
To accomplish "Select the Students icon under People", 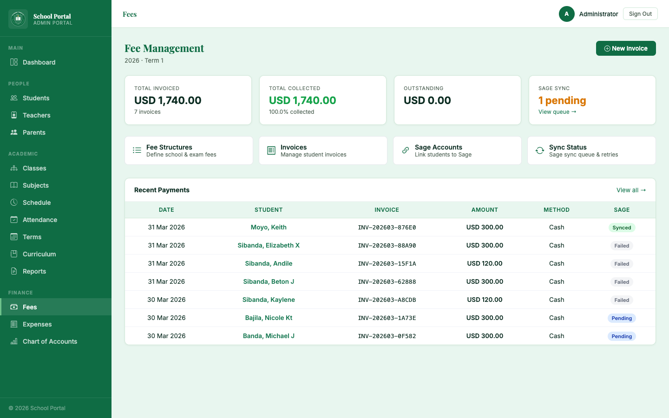I will click(13, 98).
